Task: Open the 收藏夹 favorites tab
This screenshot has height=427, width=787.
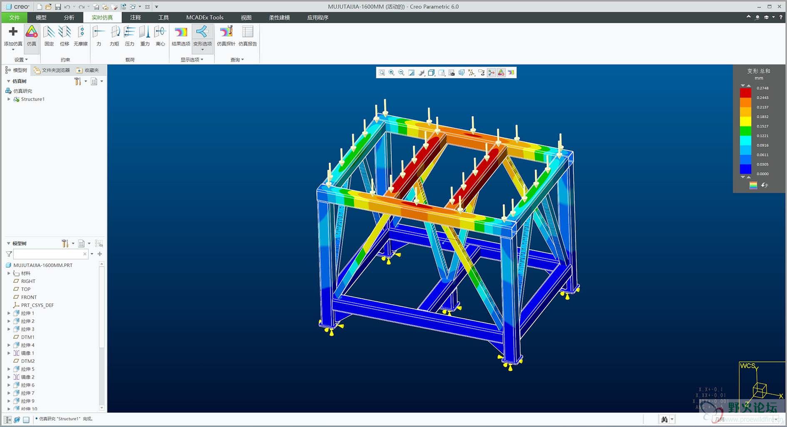Action: tap(88, 70)
